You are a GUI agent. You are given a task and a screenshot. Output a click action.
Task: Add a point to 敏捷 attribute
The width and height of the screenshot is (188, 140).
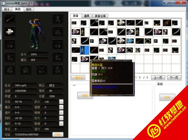(x=61, y=124)
